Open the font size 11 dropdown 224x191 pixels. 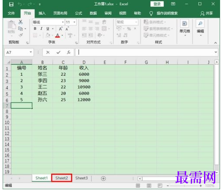click(74, 22)
